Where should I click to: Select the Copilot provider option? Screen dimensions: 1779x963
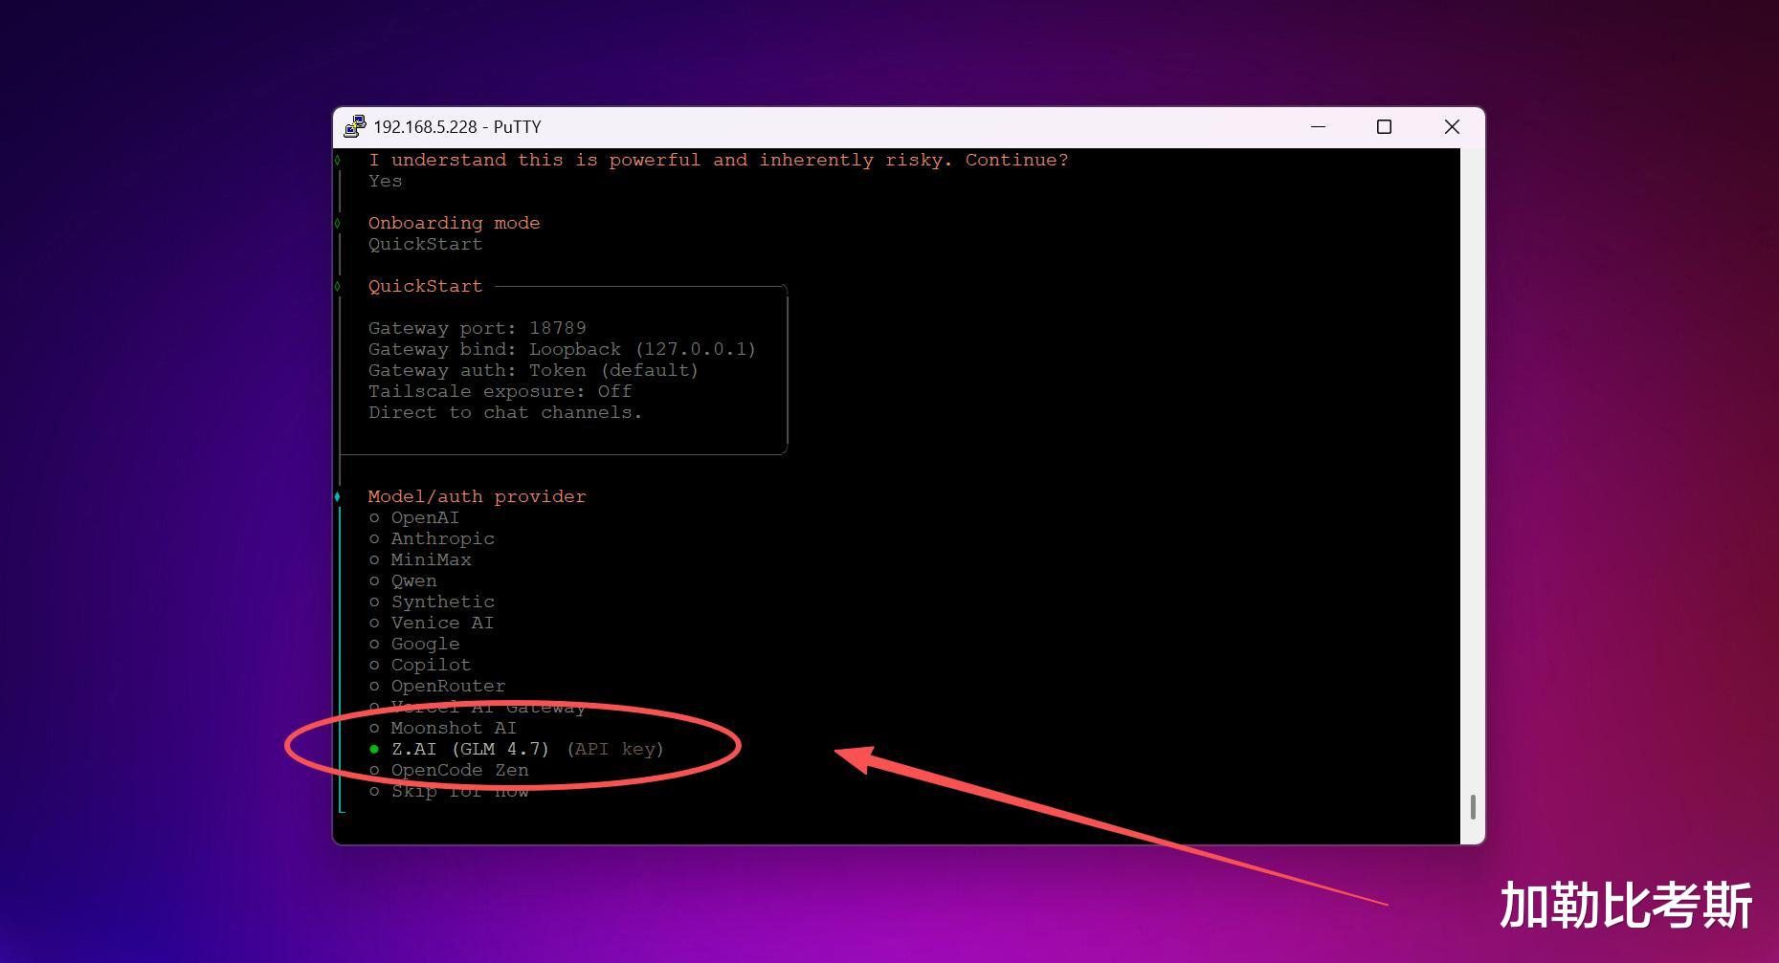tap(420, 665)
